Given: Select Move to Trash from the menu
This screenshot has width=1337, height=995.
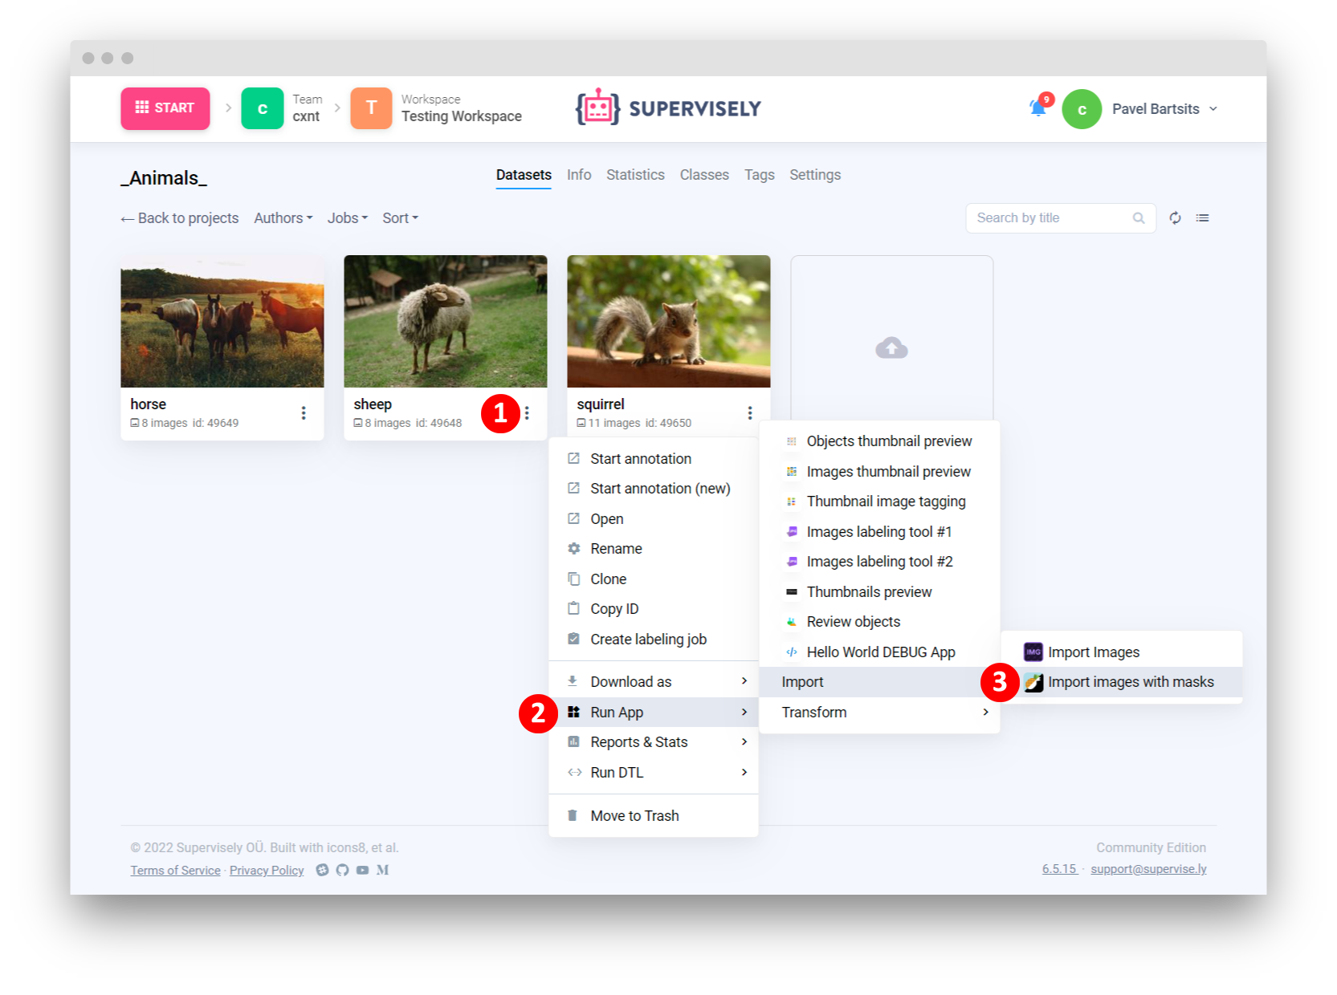Looking at the screenshot, I should tap(634, 815).
